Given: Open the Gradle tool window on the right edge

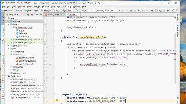Looking at the screenshot, I should click(178, 18).
